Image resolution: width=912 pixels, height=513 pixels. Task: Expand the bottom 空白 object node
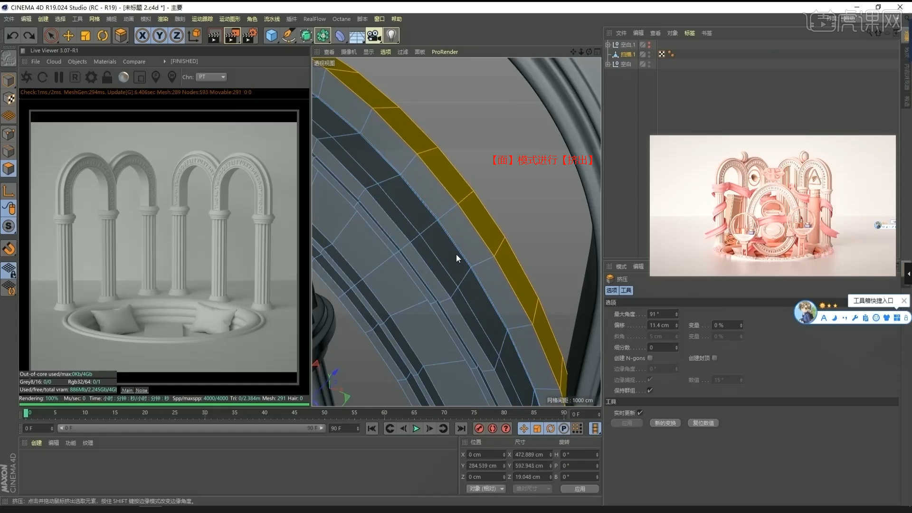608,64
